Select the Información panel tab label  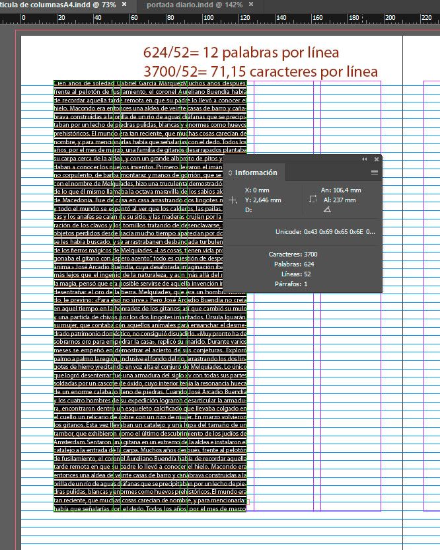point(256,173)
